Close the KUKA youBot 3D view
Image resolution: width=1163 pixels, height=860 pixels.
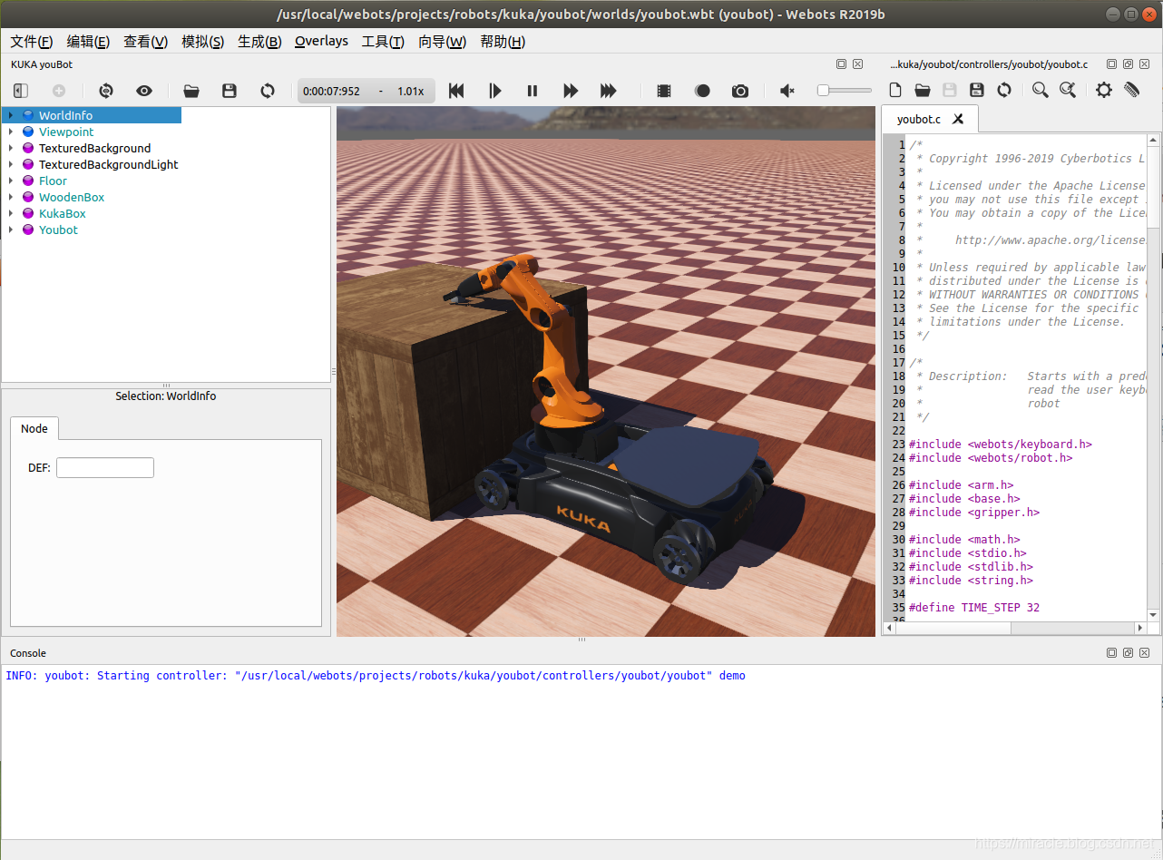(x=857, y=64)
